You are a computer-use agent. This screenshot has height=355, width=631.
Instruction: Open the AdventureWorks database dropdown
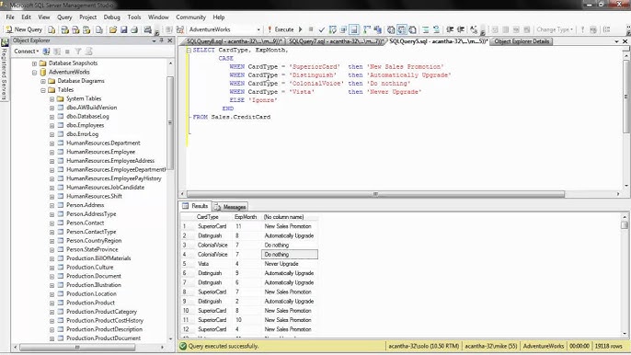258,29
